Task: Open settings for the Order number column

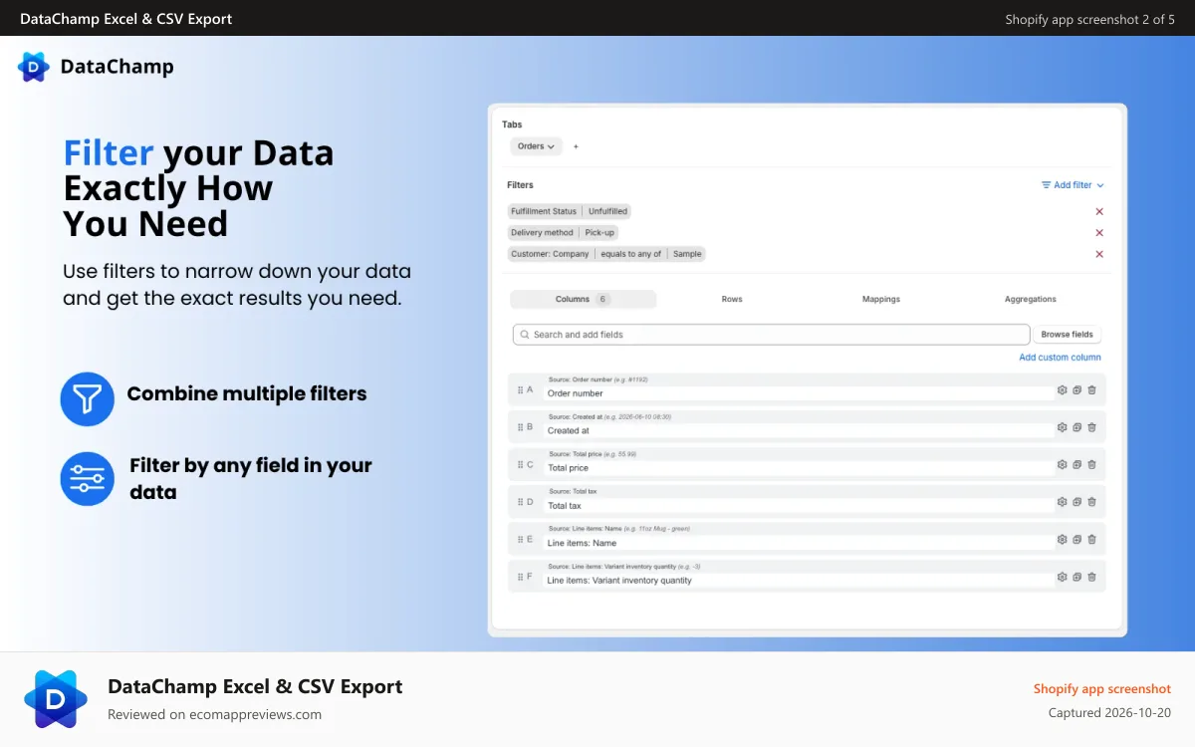Action: click(1062, 389)
